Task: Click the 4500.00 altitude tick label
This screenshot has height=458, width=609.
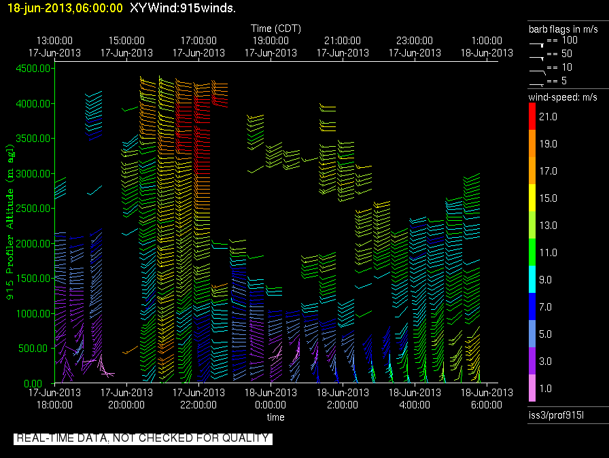Action: pyautogui.click(x=33, y=69)
